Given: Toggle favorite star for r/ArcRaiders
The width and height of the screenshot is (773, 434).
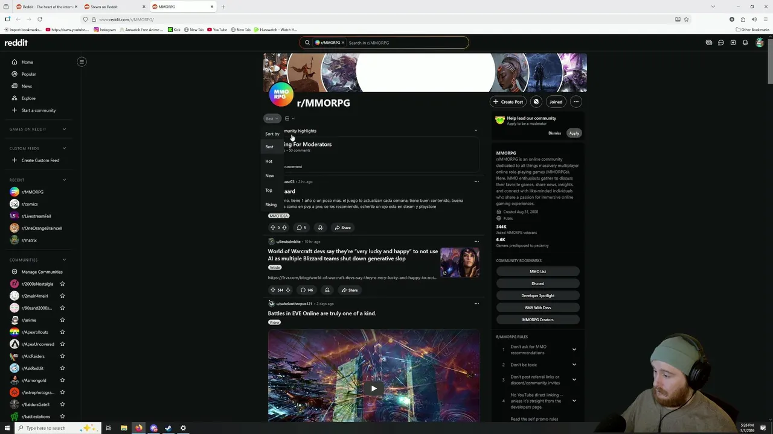Looking at the screenshot, I should pyautogui.click(x=62, y=356).
